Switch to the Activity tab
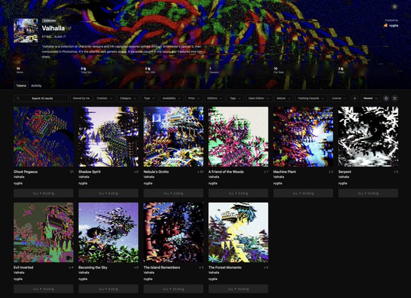 (x=36, y=86)
